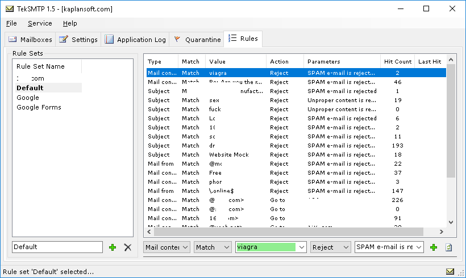Select the Google rule set
The image size is (466, 278).
pos(28,98)
